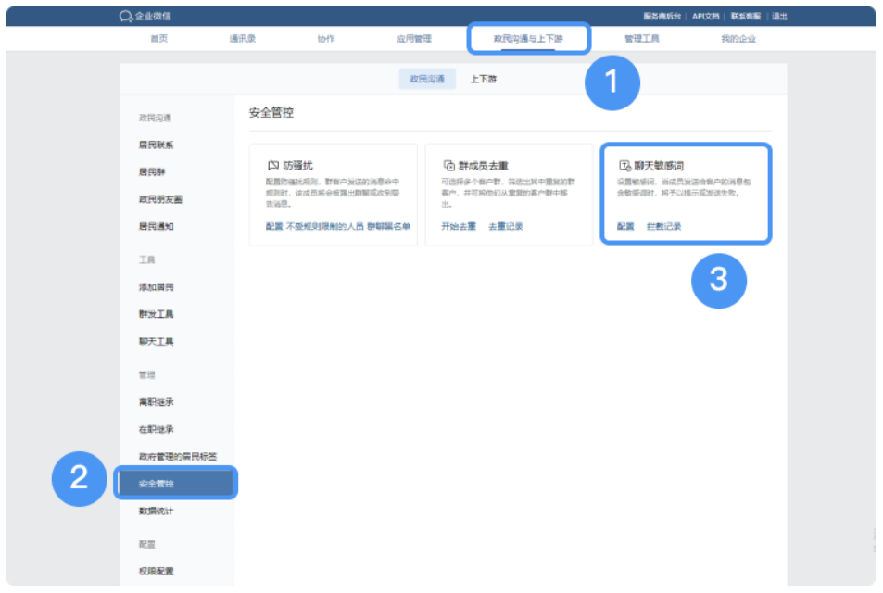Open the 去重记录 link
The image size is (883, 593).
point(505,226)
